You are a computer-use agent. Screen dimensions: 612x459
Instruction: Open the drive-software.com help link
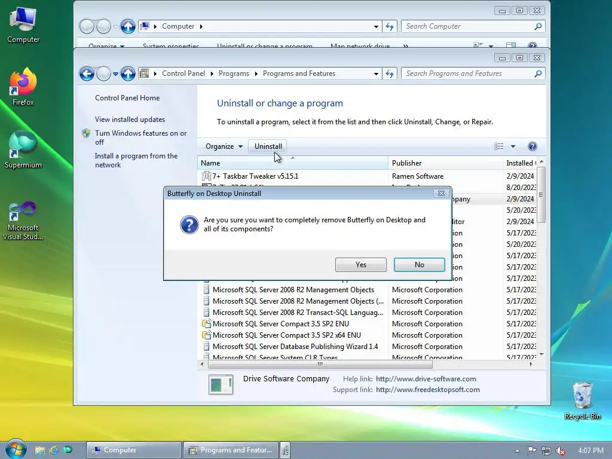tap(426, 378)
